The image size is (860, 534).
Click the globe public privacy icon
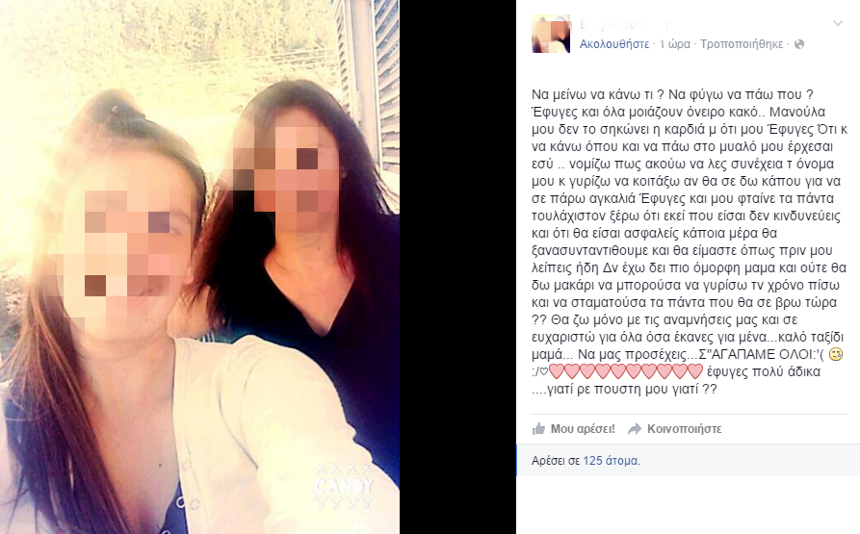click(799, 44)
